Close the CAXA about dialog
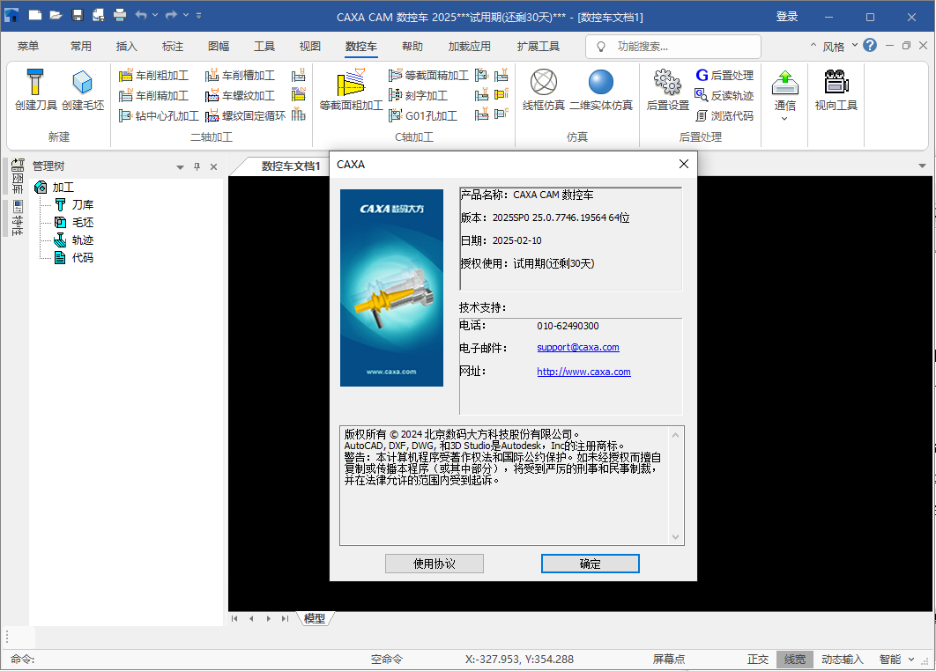Screen dimensions: 936x671 coord(684,164)
